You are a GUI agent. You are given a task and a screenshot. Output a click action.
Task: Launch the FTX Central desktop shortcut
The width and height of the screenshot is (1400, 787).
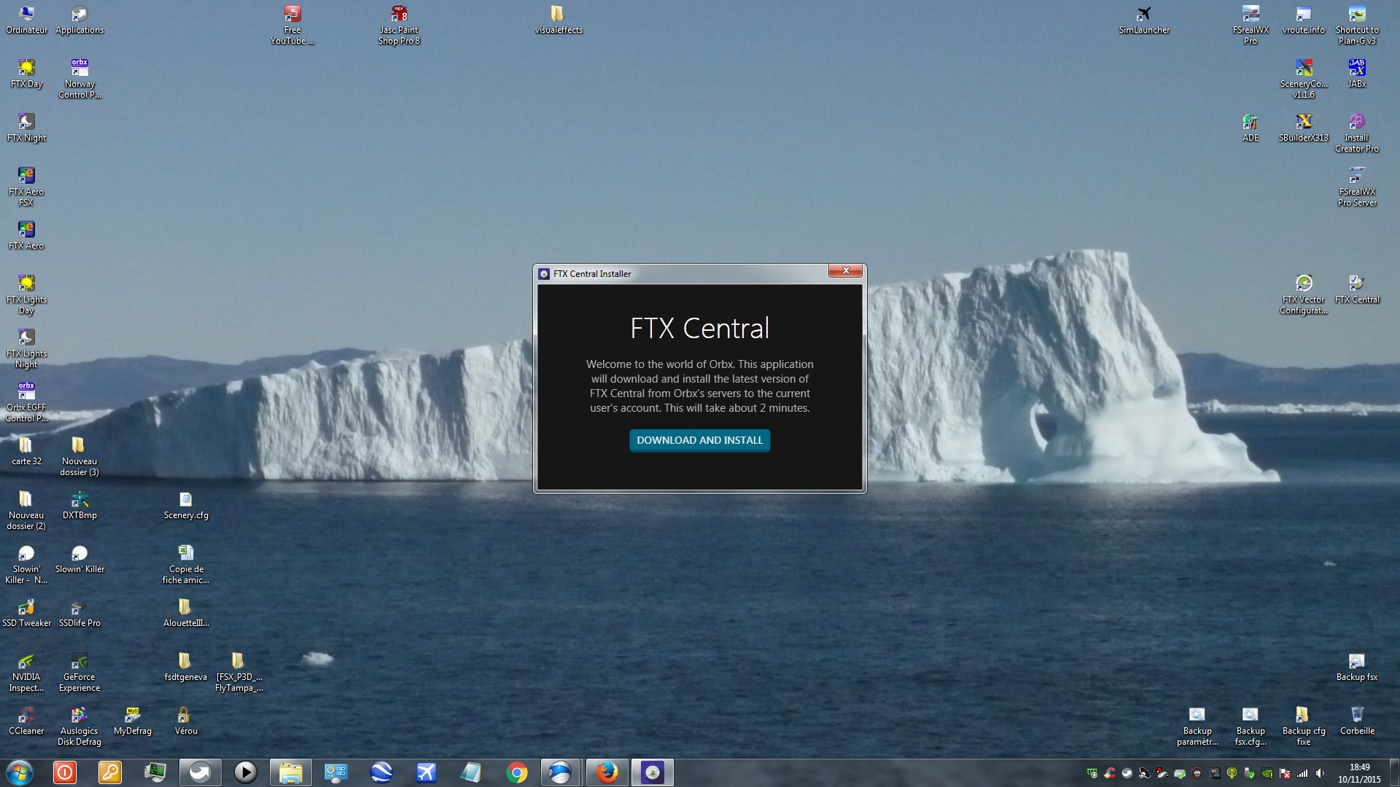pos(1357,289)
